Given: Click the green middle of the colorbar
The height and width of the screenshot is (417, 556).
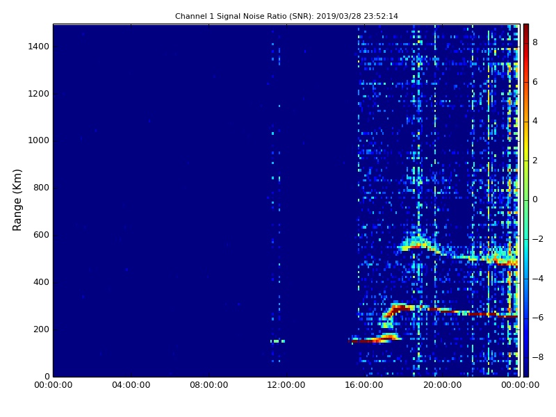Looking at the screenshot, I should pyautogui.click(x=526, y=200).
